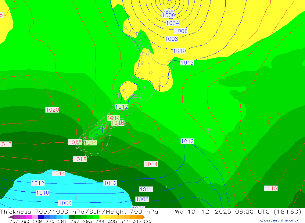Click the first yellow legend swatch after green
This screenshot has height=223, width=305.
point(102,217)
